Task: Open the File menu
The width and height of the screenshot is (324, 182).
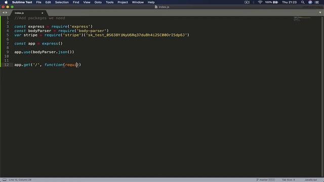Action: [x=38, y=2]
